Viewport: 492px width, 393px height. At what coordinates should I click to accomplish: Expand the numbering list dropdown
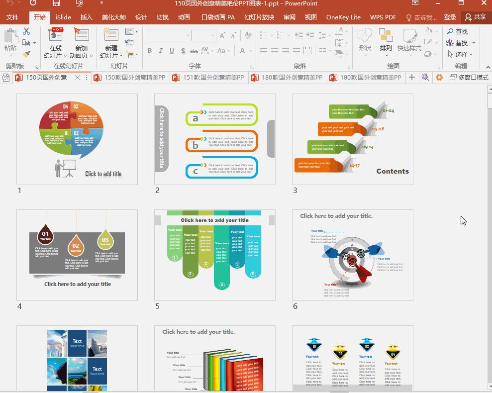(289, 35)
